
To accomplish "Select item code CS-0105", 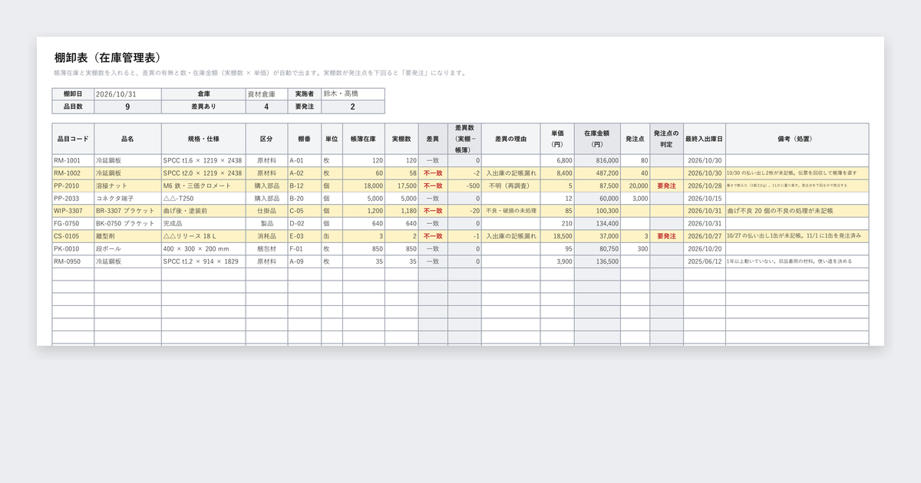I will [x=73, y=236].
